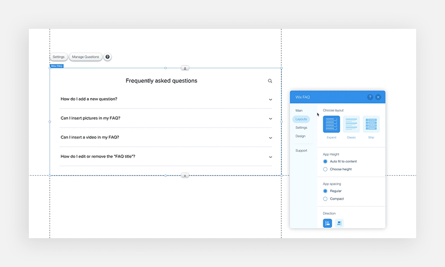
Task: Click the Manage Questions button
Action: click(x=85, y=57)
